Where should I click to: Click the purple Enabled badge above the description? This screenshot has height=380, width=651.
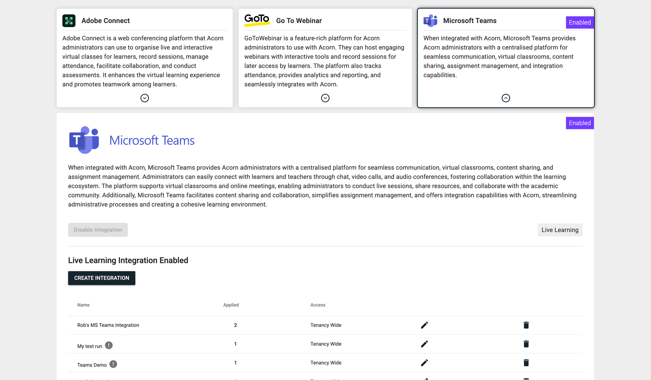tap(579, 123)
